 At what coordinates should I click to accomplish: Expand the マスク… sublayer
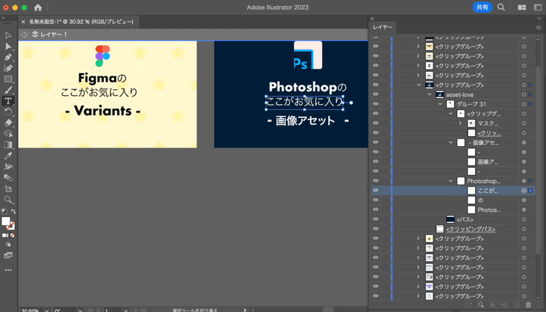(460, 124)
